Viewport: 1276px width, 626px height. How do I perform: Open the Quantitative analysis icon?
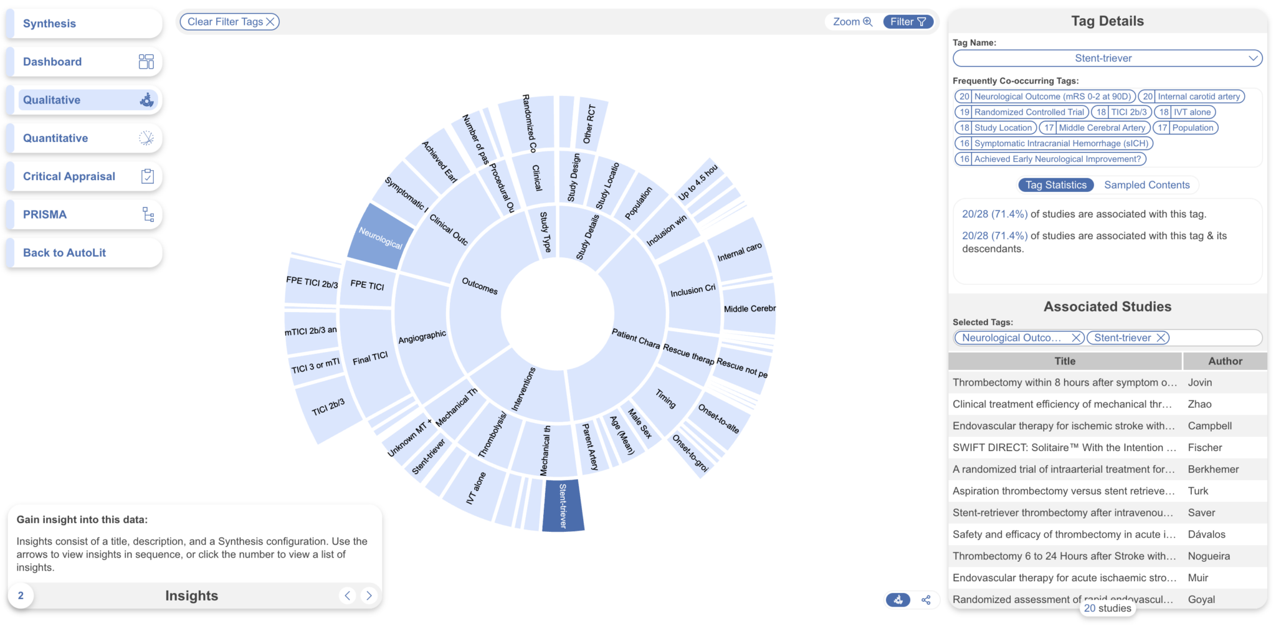tap(147, 138)
